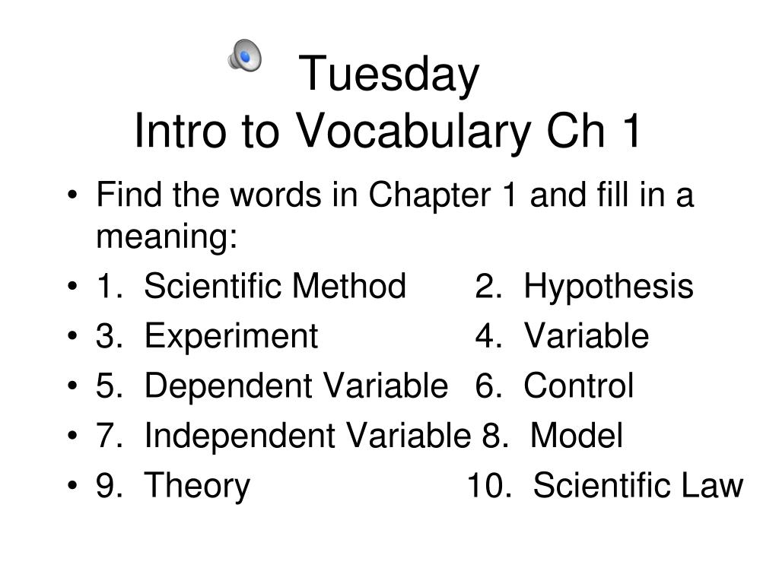
Task: Select term '6. Control'
Action: coord(555,386)
